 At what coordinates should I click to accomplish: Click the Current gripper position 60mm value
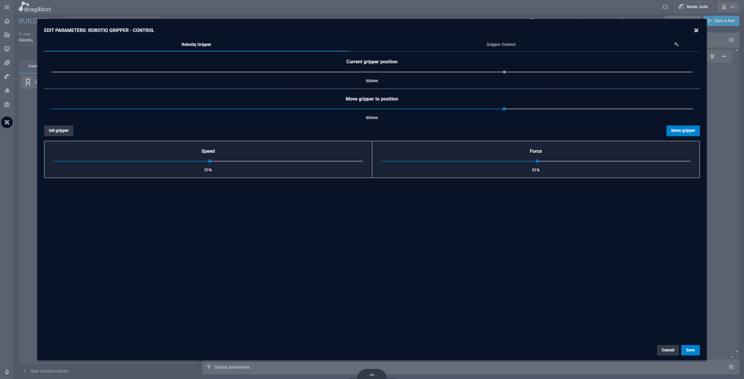click(x=372, y=81)
